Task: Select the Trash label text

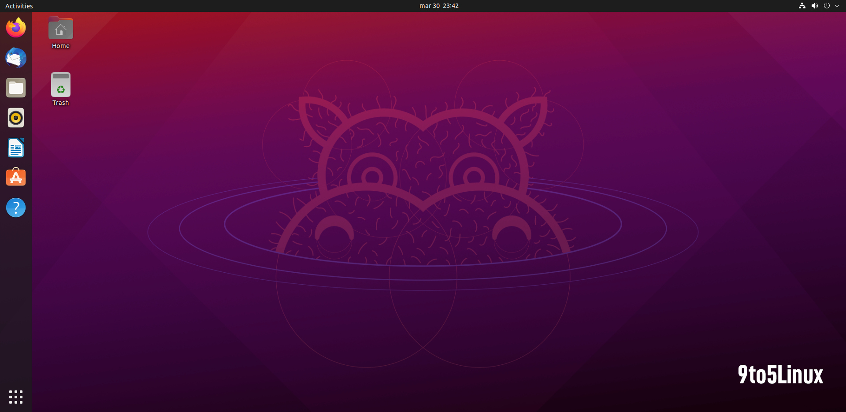Action: pos(60,102)
